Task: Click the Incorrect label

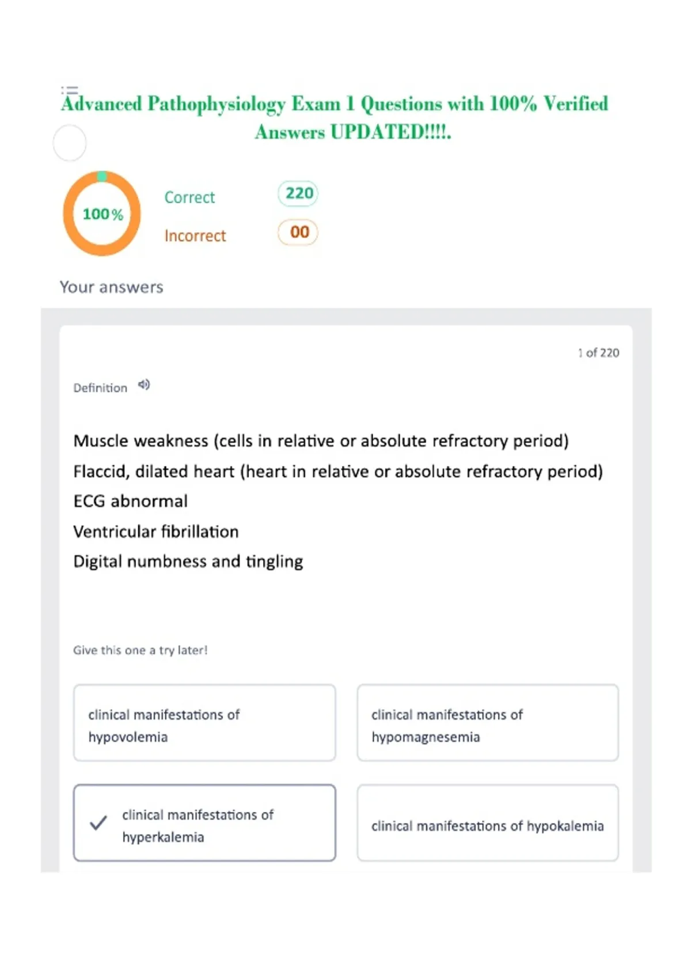Action: [195, 236]
